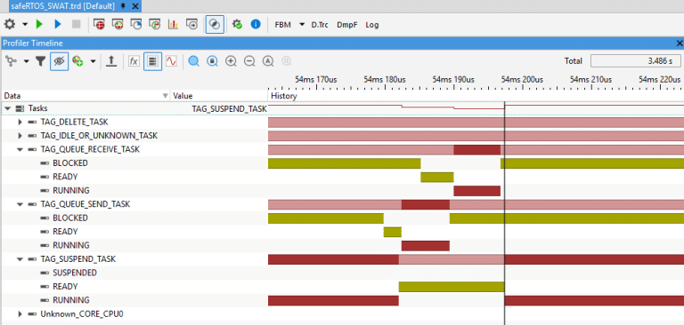Click olive READY bar of TAG_QUEUE_SEND_TASK
684x325 pixels.
pyautogui.click(x=392, y=232)
